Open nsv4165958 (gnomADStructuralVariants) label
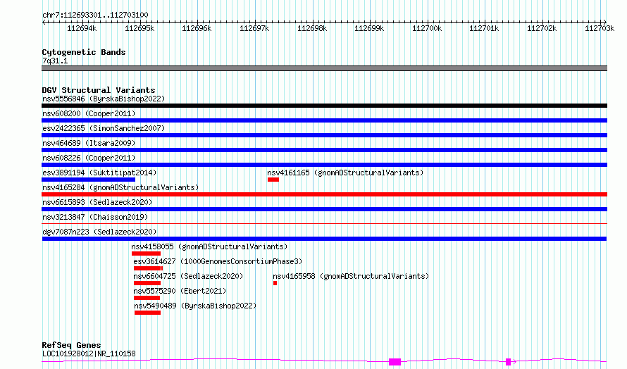This screenshot has width=627, height=369. pyautogui.click(x=351, y=276)
